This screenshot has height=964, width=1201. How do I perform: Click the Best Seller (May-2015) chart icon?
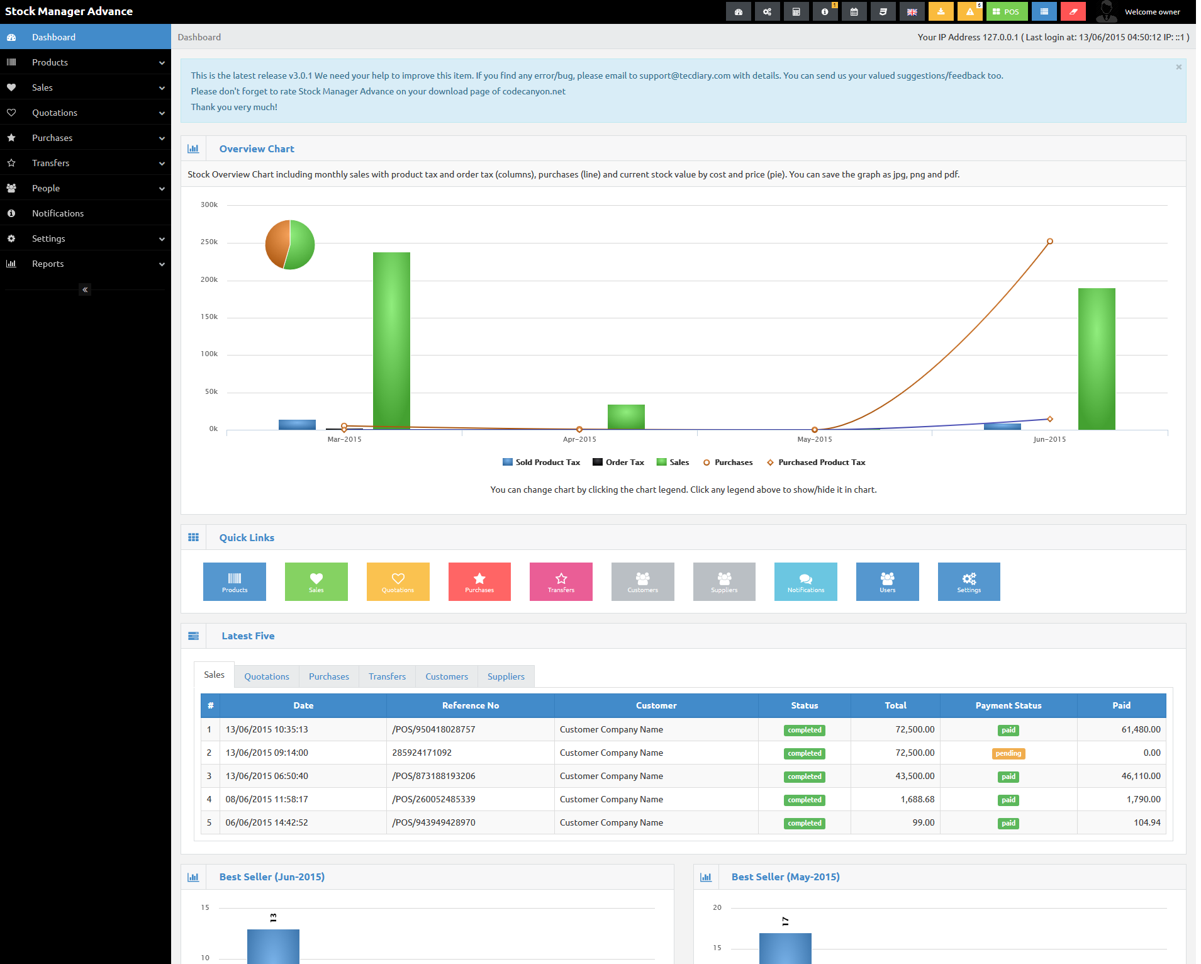[706, 877]
